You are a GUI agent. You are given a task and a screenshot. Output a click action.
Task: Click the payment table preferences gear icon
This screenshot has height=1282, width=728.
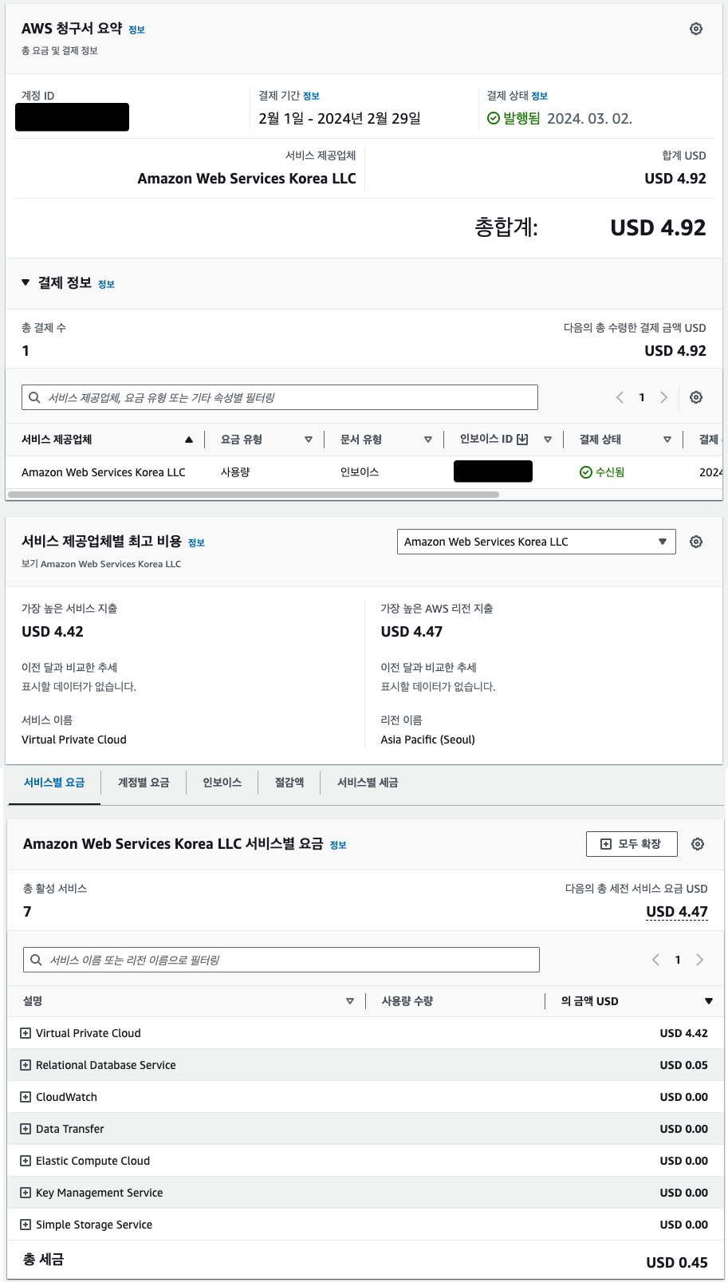pyautogui.click(x=696, y=397)
